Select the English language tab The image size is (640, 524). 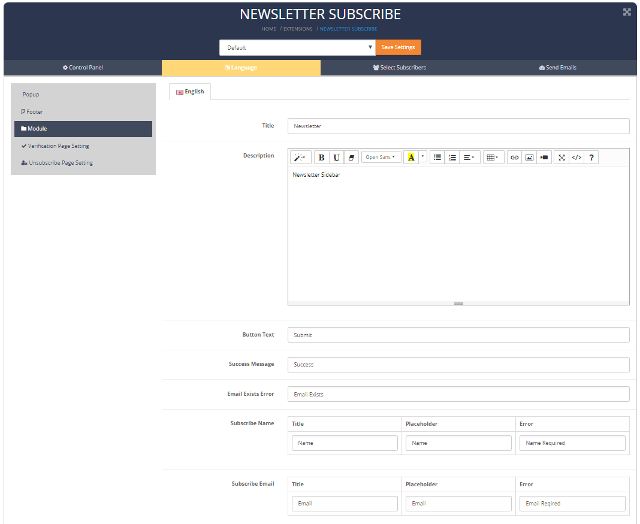190,92
